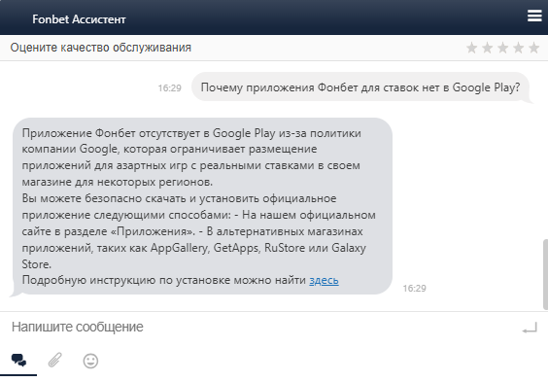Click the 16:29 timestamp beside the assistant's reply
This screenshot has height=382, width=548.
point(415,289)
